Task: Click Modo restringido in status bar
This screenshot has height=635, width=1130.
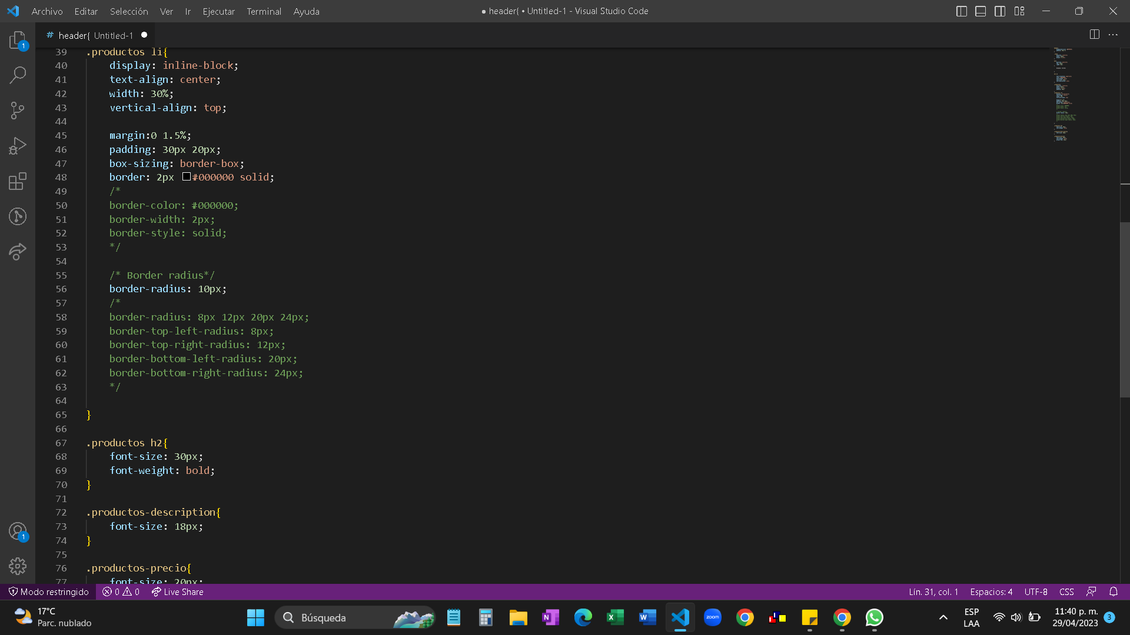Action: (x=48, y=591)
